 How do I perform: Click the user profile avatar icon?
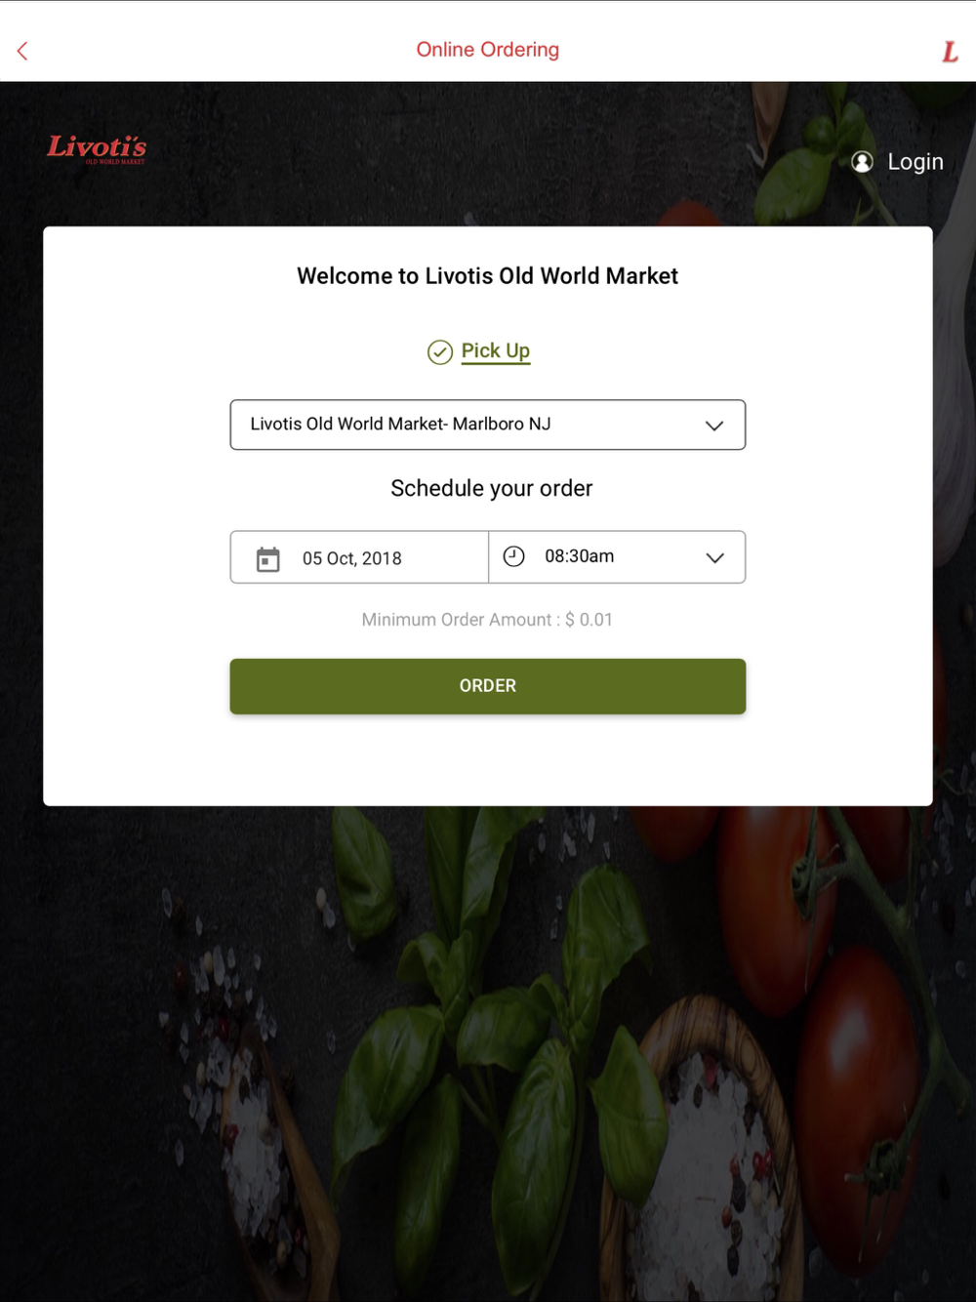[x=862, y=162]
